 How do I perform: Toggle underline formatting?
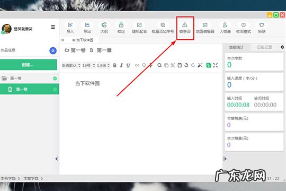point(128,65)
